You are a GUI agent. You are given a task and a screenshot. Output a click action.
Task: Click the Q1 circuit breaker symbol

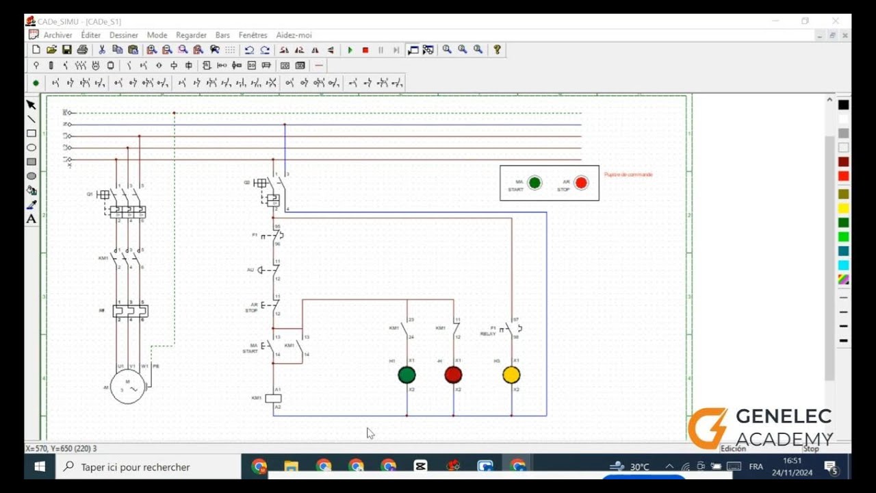pyautogui.click(x=122, y=203)
